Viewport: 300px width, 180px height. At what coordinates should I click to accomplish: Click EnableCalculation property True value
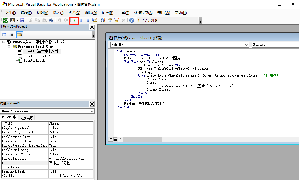pyautogui.click(x=71, y=141)
